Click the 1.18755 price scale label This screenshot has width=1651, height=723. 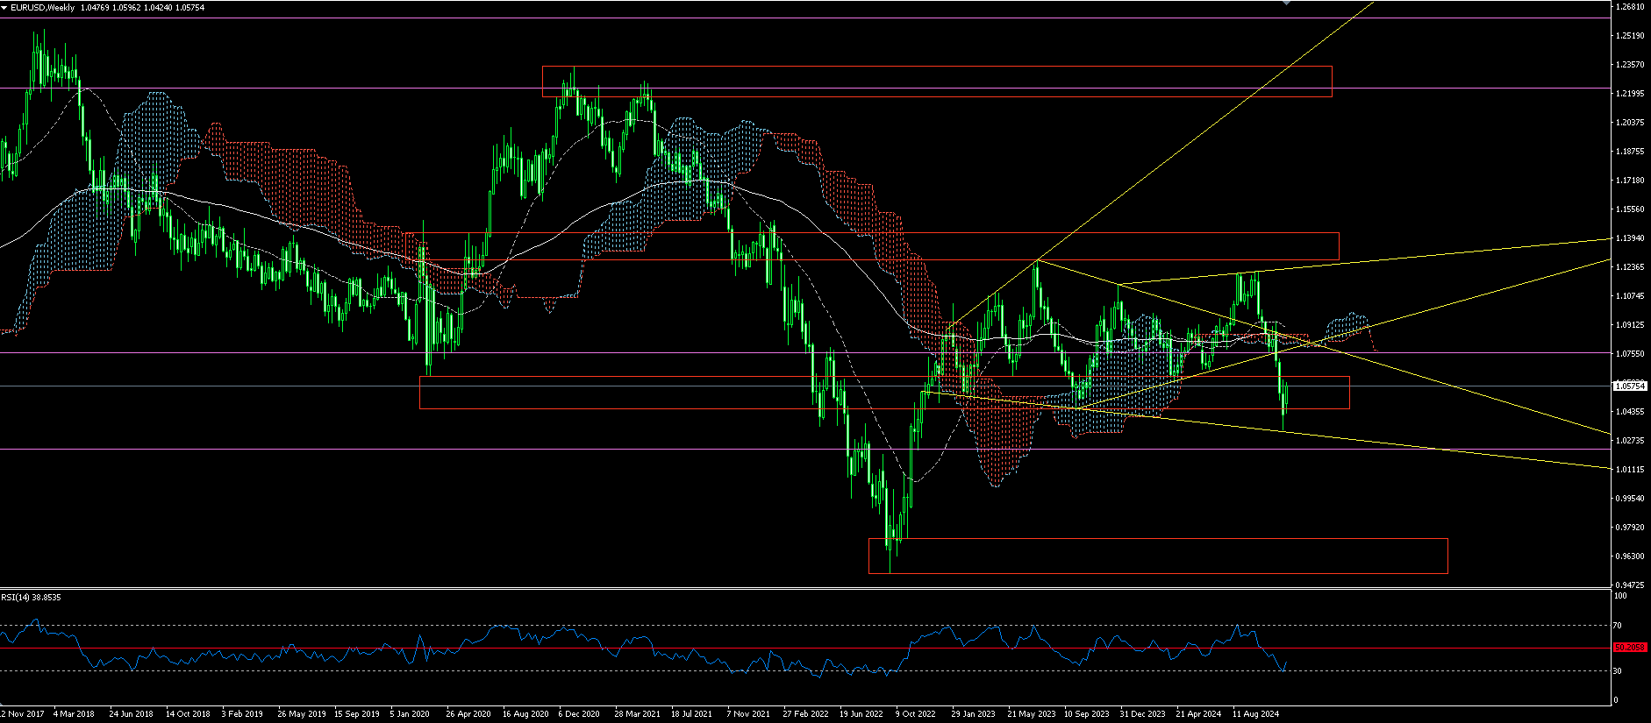click(1629, 151)
